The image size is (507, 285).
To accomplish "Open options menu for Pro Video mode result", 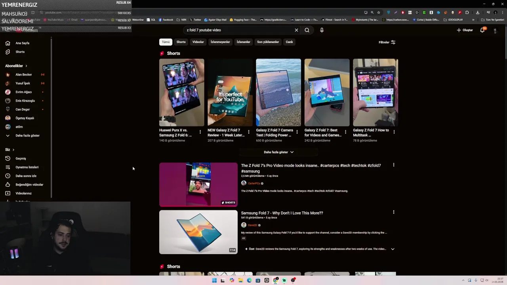I will 393,165.
